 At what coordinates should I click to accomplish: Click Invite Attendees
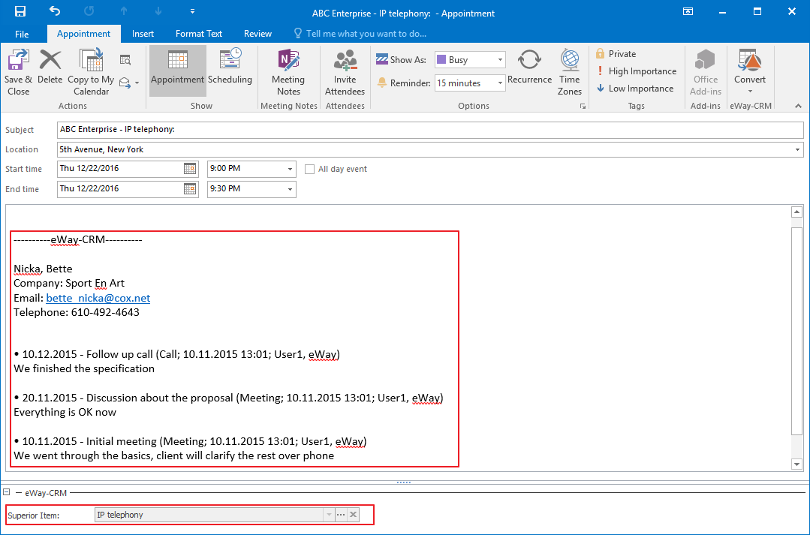345,74
